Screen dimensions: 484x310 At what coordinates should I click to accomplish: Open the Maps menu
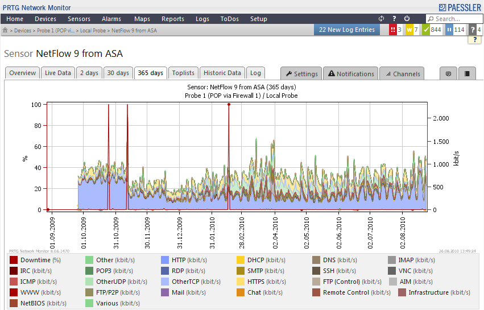[x=142, y=19]
